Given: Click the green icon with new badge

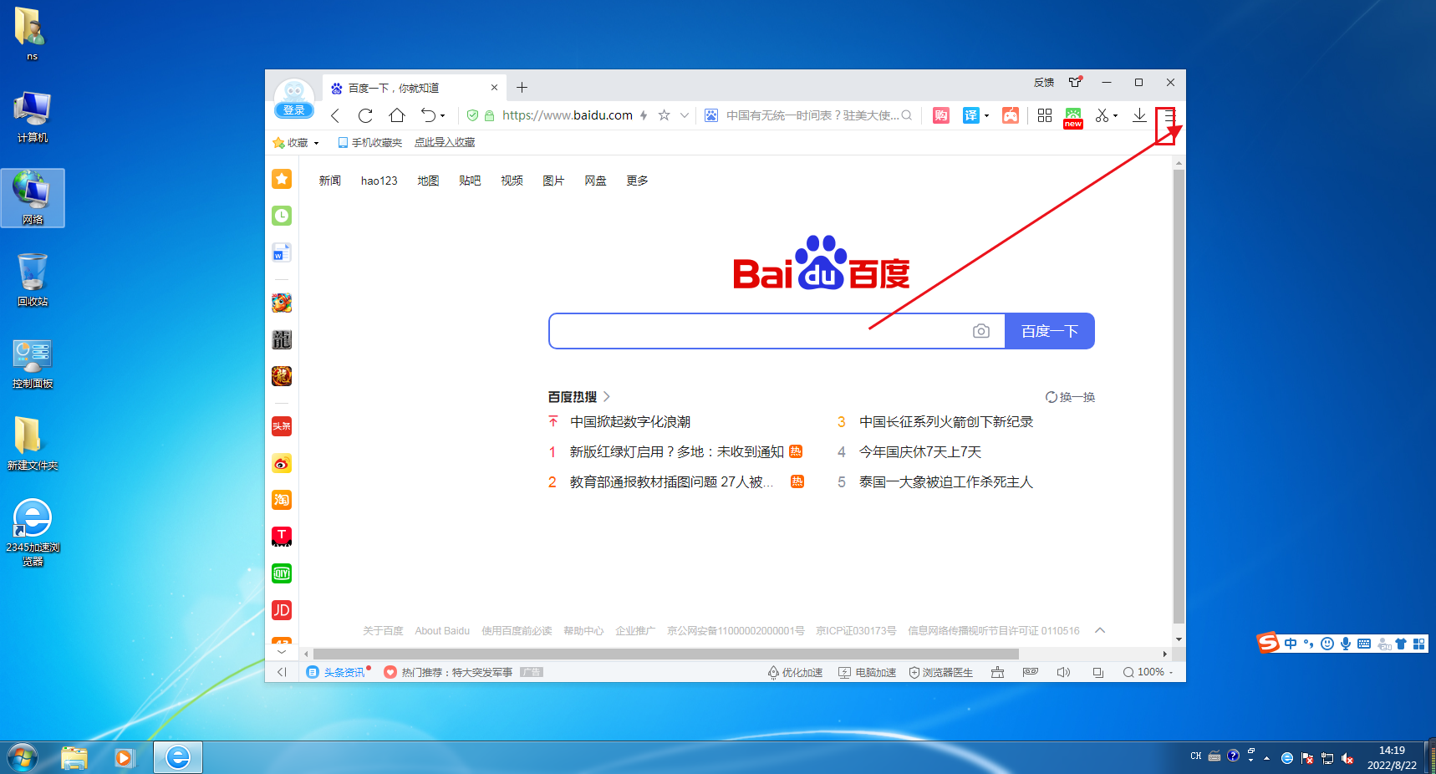Looking at the screenshot, I should coord(1073,118).
